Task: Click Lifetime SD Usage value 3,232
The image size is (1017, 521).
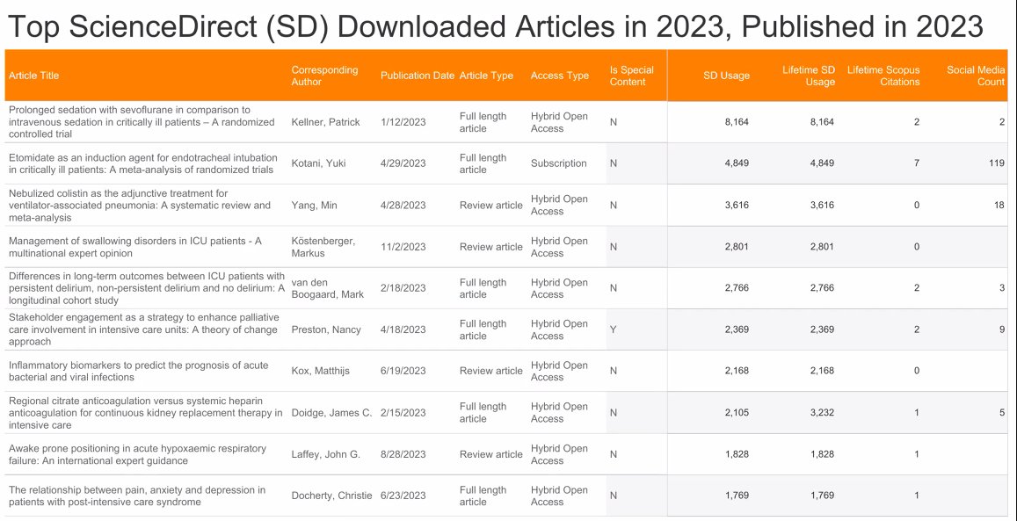Action: [823, 412]
